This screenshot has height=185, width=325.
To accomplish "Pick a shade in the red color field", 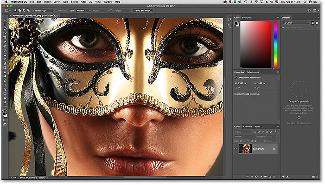I will 256,45.
